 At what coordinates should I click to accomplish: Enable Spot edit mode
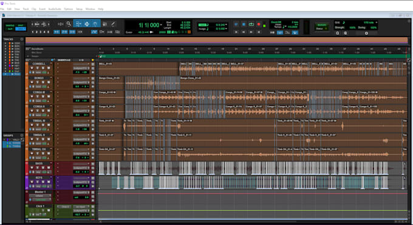(21, 26)
